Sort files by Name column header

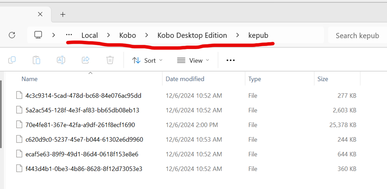[x=30, y=79]
